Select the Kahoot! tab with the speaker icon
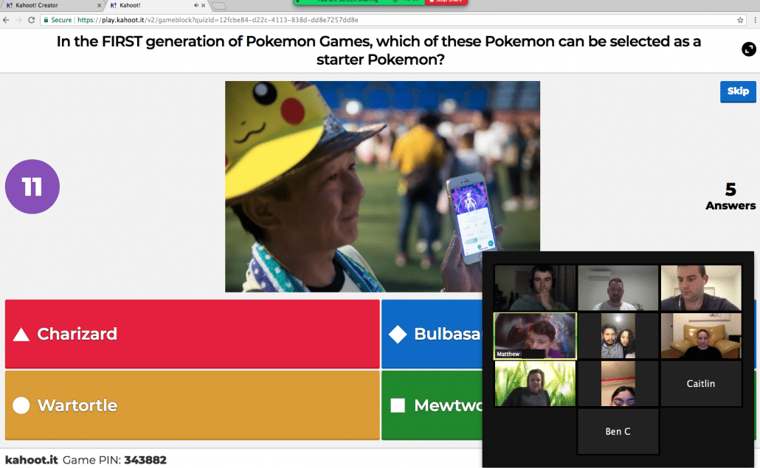 tap(156, 5)
